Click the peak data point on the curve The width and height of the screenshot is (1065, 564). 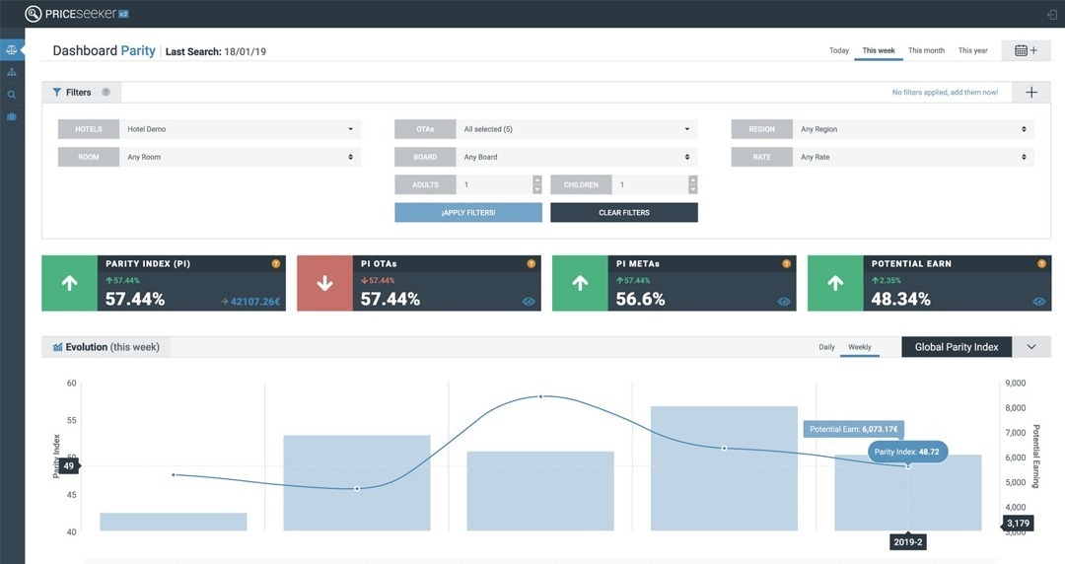pyautogui.click(x=540, y=396)
